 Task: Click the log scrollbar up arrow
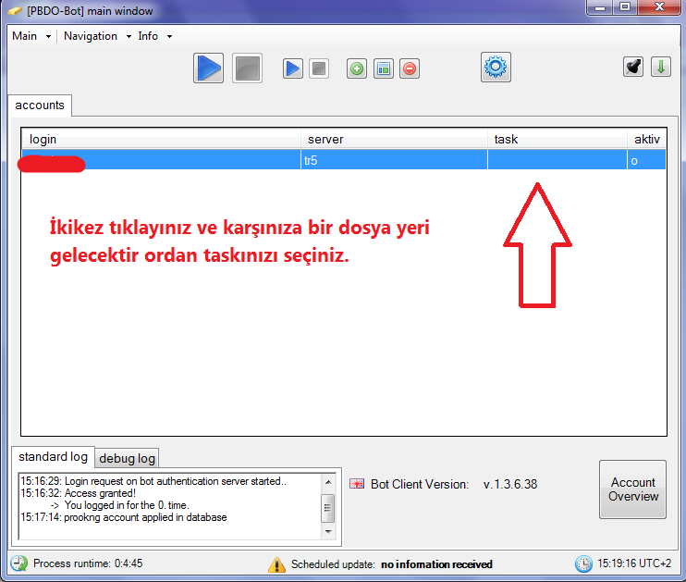328,482
